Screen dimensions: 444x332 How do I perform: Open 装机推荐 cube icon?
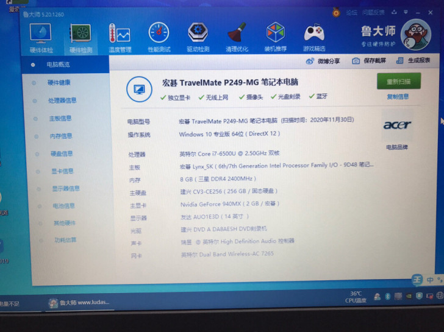pos(275,37)
